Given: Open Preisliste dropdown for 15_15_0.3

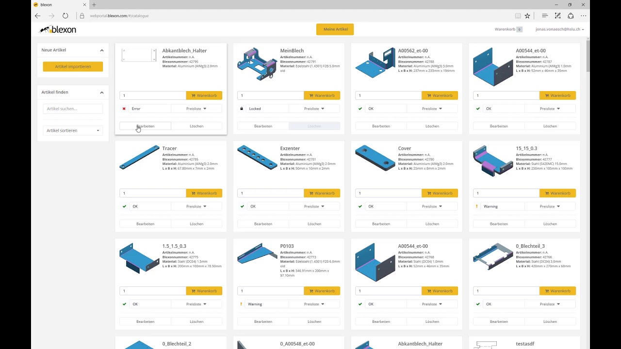Looking at the screenshot, I should tap(550, 206).
